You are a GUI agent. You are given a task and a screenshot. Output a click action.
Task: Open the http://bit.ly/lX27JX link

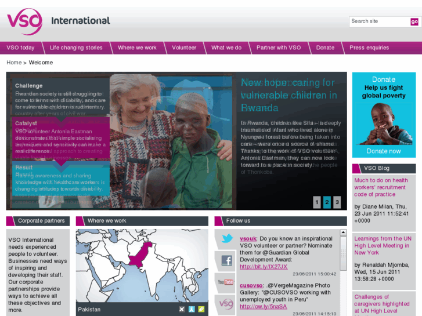[264, 267]
